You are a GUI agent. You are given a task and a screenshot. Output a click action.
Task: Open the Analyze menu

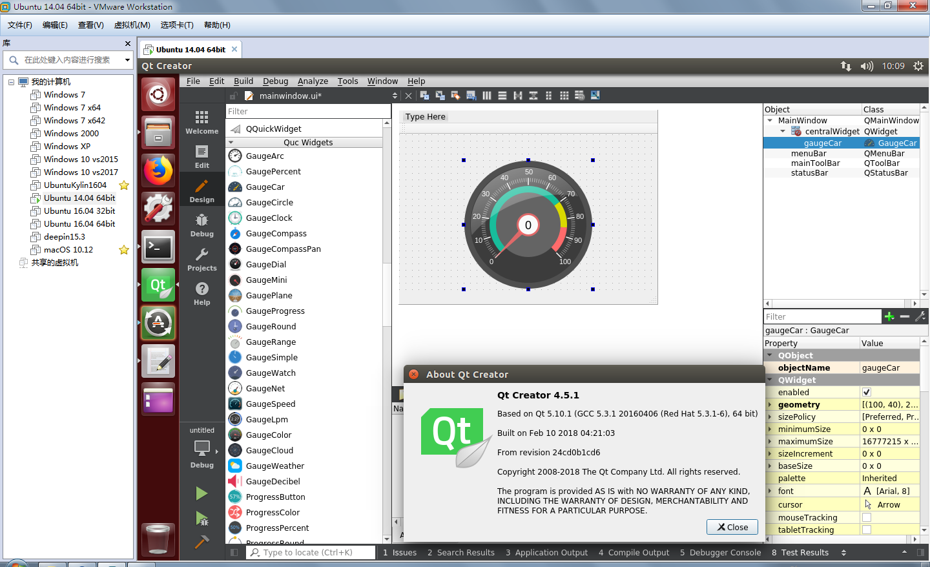point(313,81)
